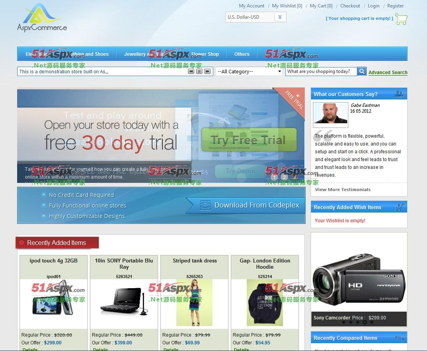427x351 pixels.
Task: Fast-forward the news ticker
Action: click(207, 71)
